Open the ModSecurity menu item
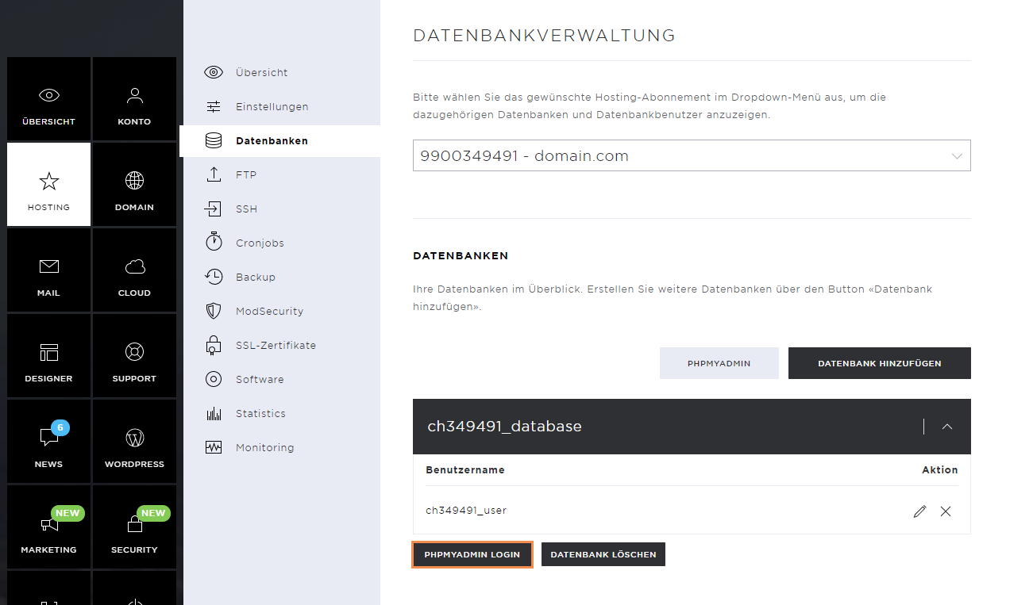The width and height of the screenshot is (1033, 605). point(270,311)
